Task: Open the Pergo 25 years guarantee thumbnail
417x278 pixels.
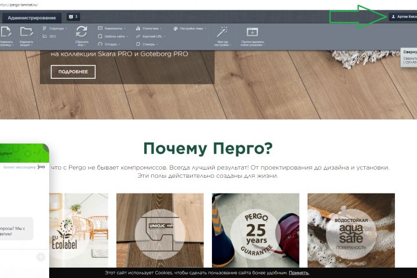Action: 255,231
